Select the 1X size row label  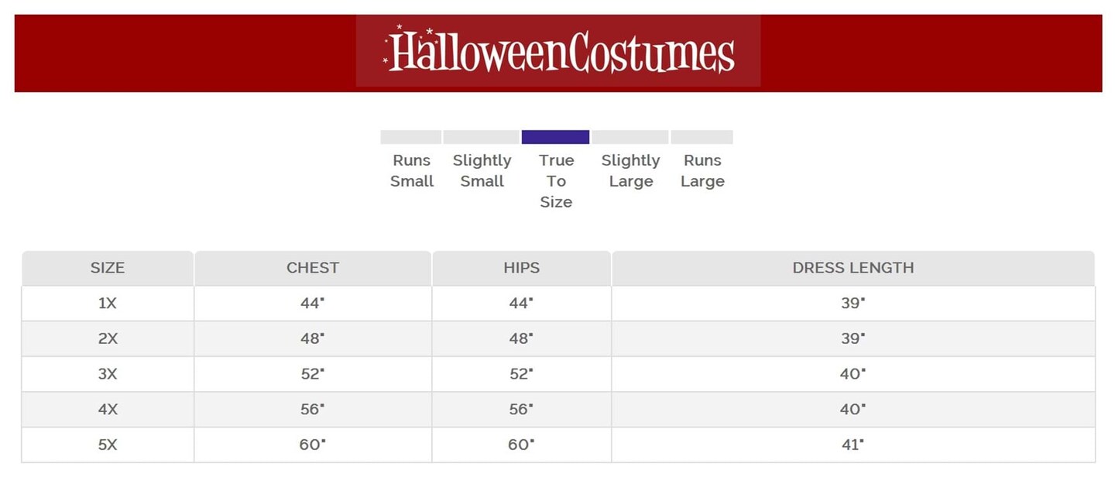pos(108,304)
